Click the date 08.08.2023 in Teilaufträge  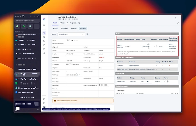point(121,82)
